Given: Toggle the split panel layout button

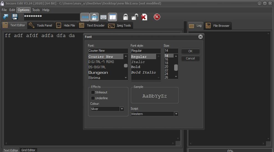Looking at the screenshot, I should pos(113,17).
